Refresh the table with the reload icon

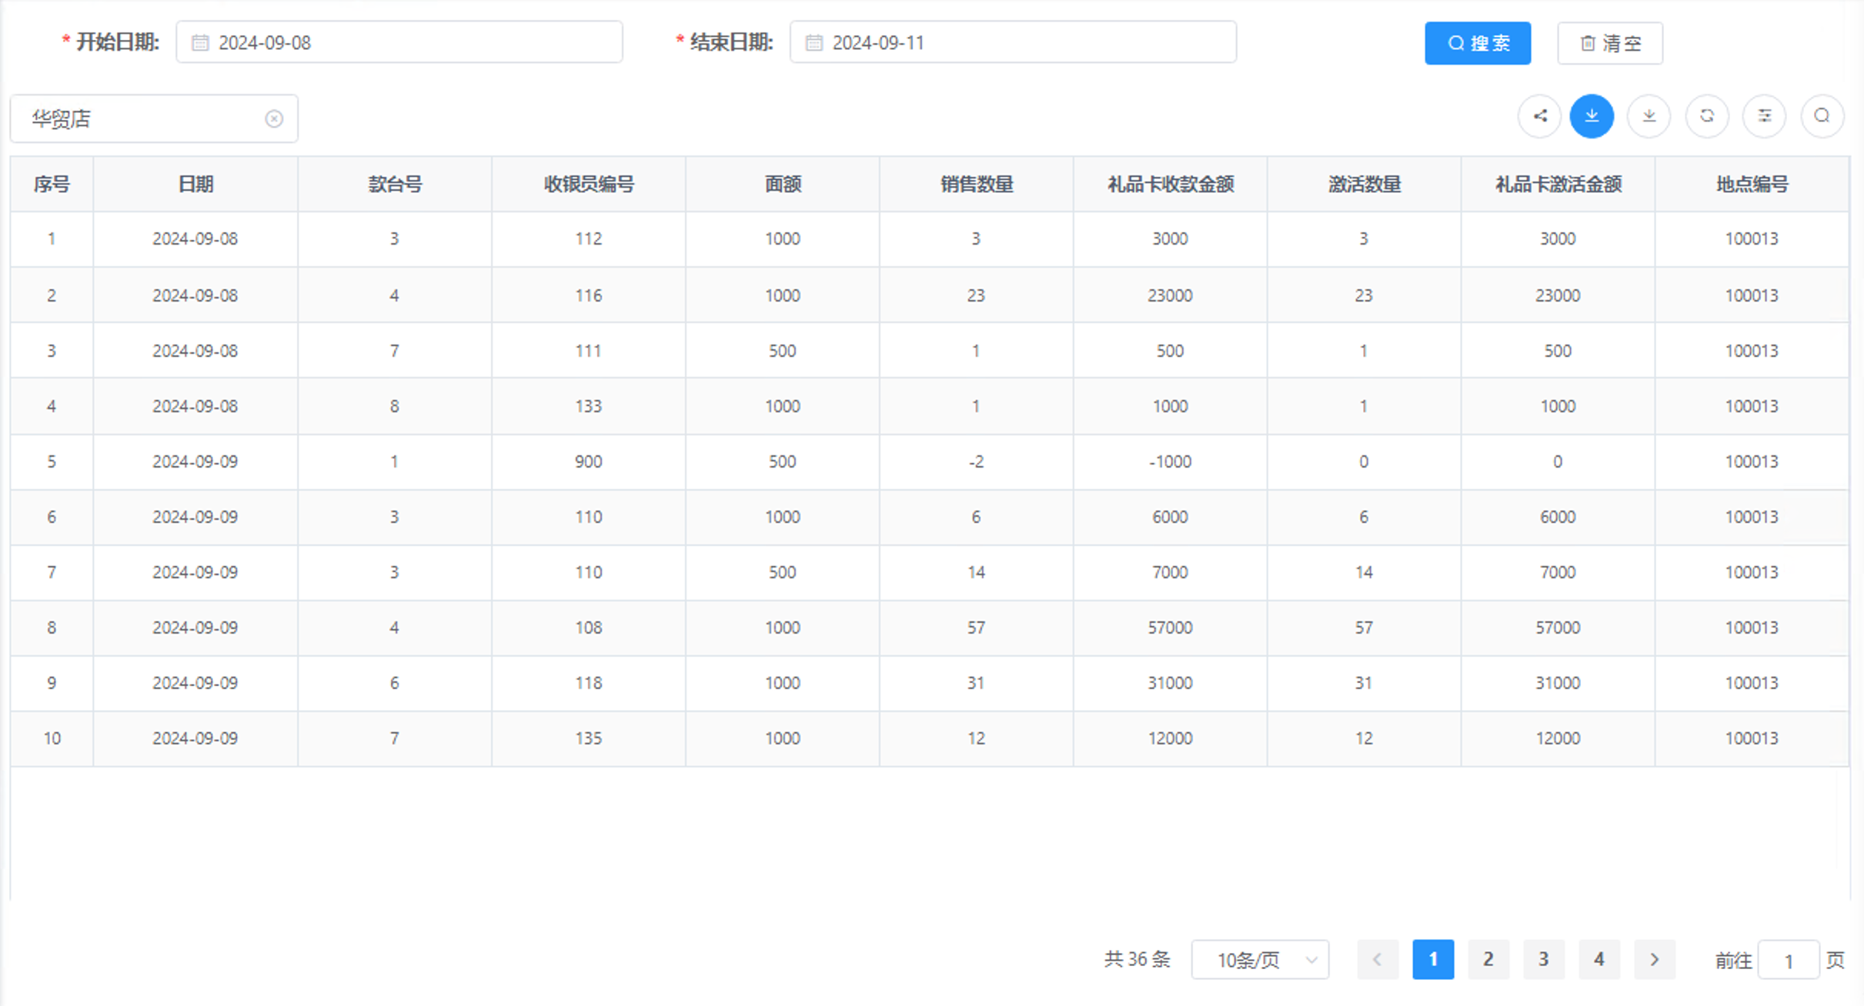coord(1706,116)
